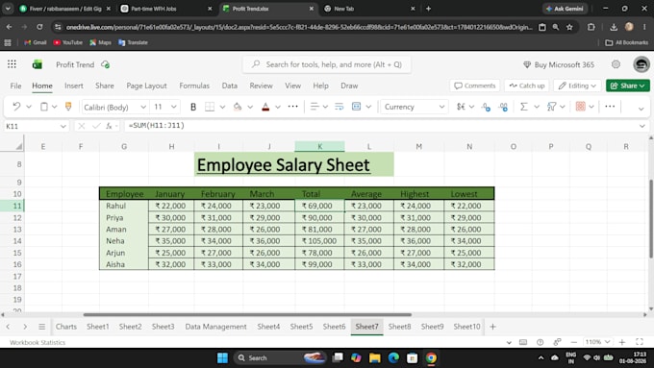The width and height of the screenshot is (654, 368).
Task: Open the Font Color dropdown arrow
Action: tap(278, 107)
